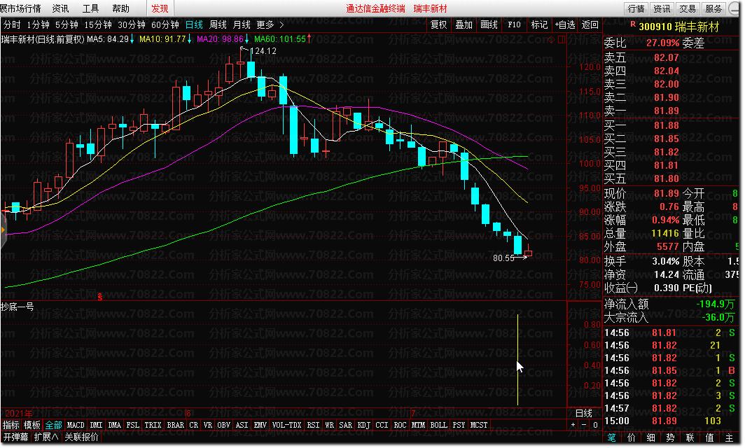This screenshot has height=448, width=745.
Task: Click the 叠加 overlay button
Action: click(464, 24)
